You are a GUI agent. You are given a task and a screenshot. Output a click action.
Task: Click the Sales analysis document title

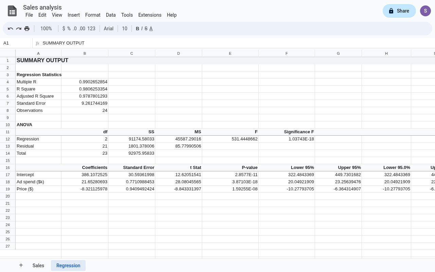tap(42, 7)
